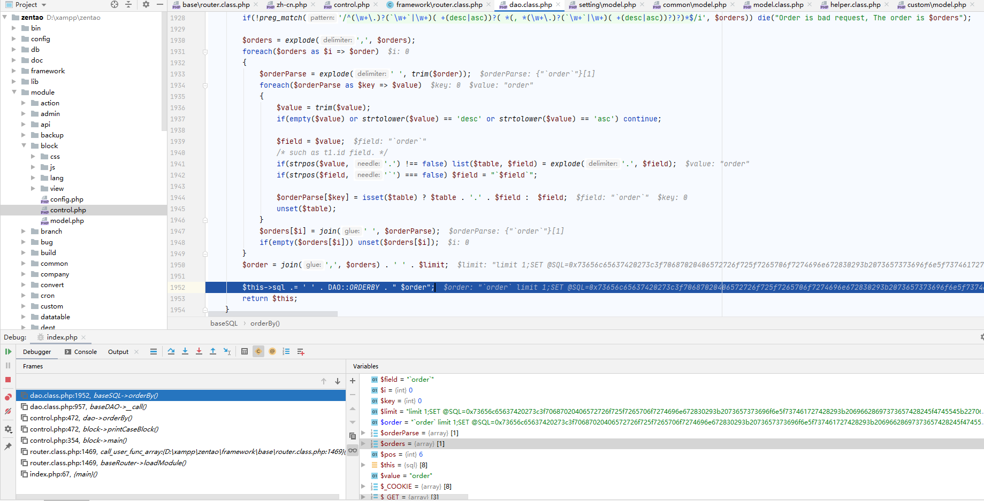Switch to helper.class.php editor tab
This screenshot has width=984, height=501.
(855, 5)
